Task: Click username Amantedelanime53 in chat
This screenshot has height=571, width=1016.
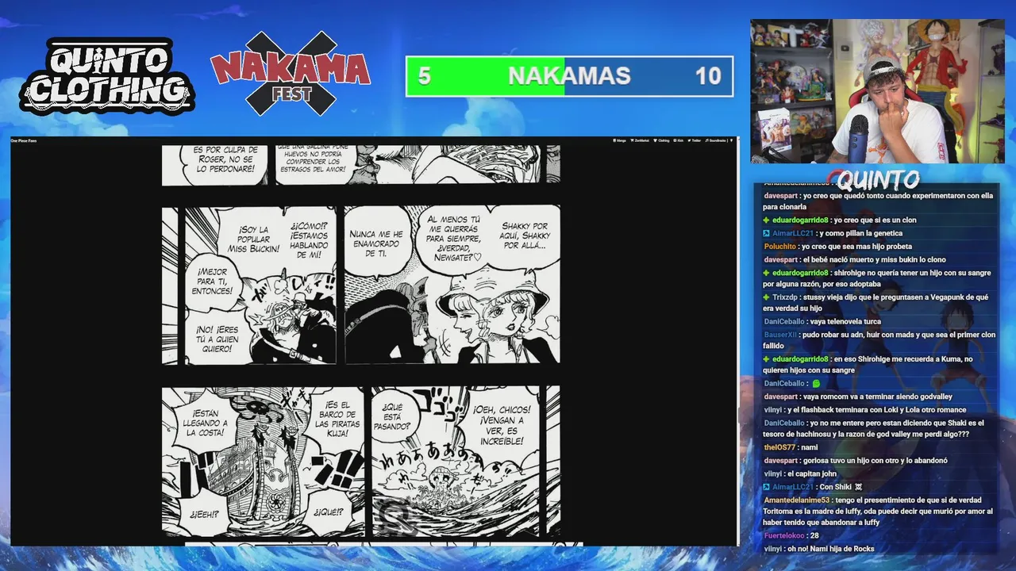Action: (796, 500)
